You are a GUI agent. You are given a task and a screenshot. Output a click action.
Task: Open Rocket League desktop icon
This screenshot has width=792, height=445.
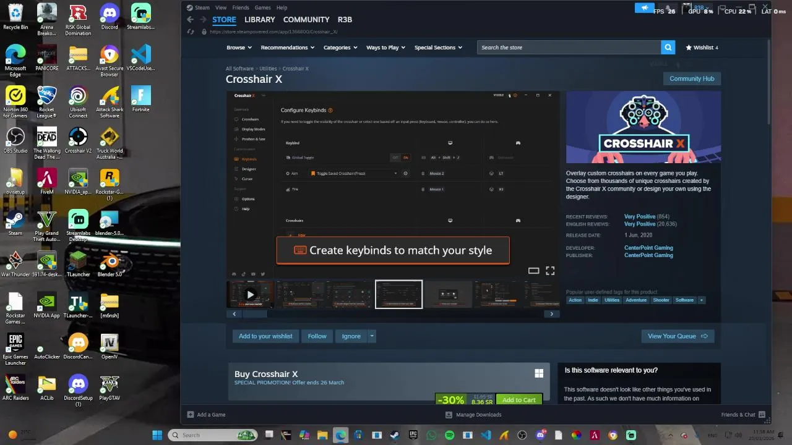46,103
